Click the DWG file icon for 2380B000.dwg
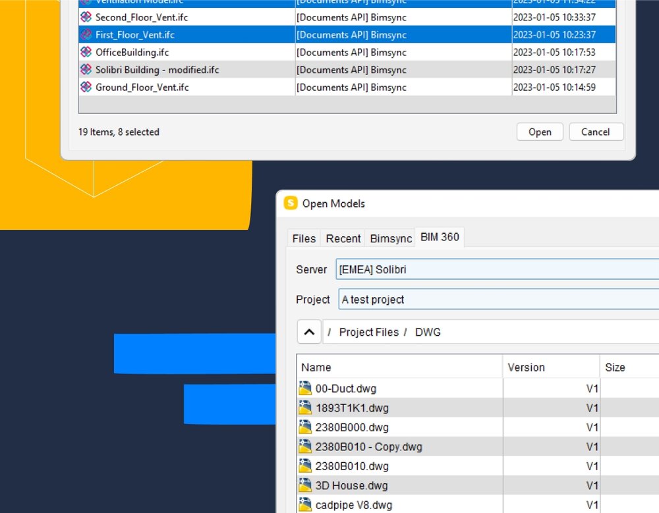 pos(305,427)
